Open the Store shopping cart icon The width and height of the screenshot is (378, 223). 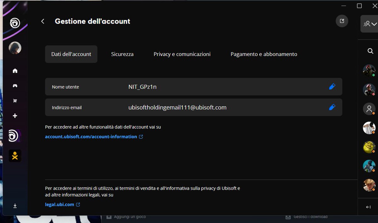point(15,101)
